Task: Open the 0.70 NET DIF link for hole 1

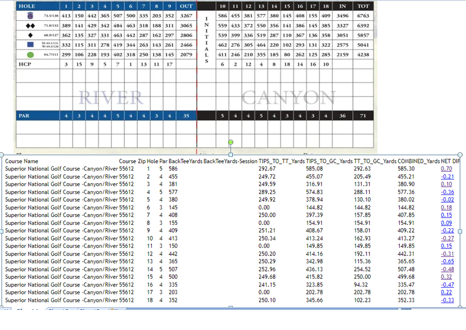Action: [446, 169]
